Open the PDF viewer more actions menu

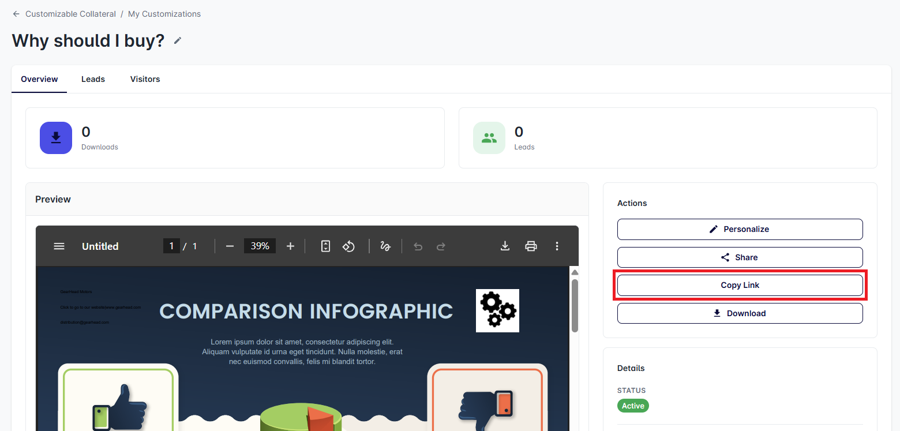pos(557,246)
